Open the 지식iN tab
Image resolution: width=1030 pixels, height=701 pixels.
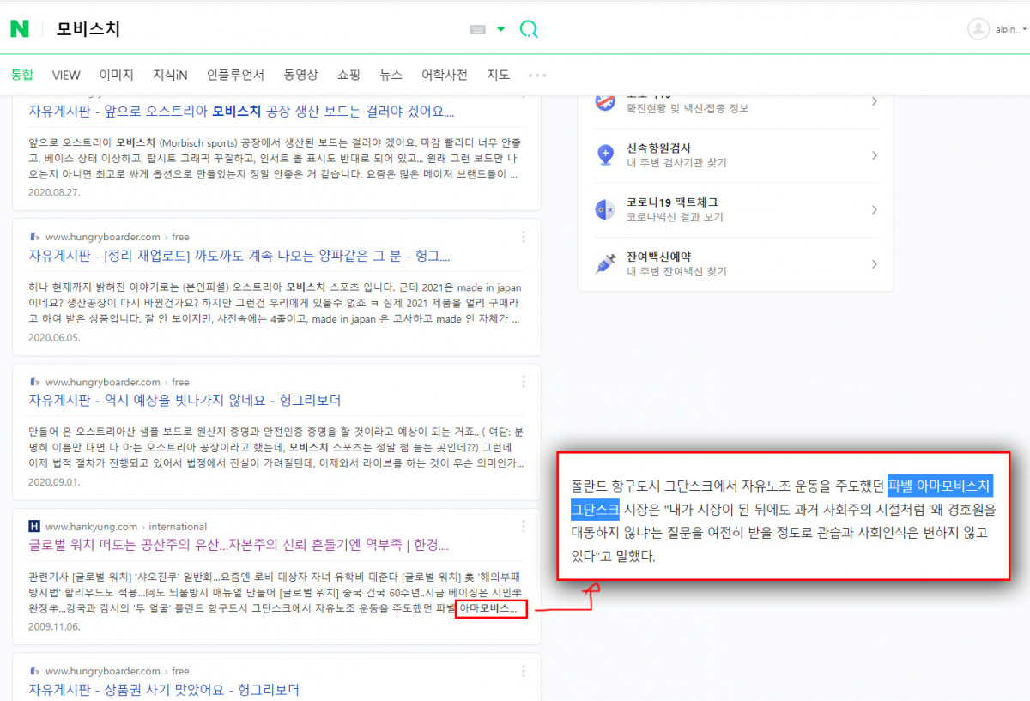[x=170, y=75]
